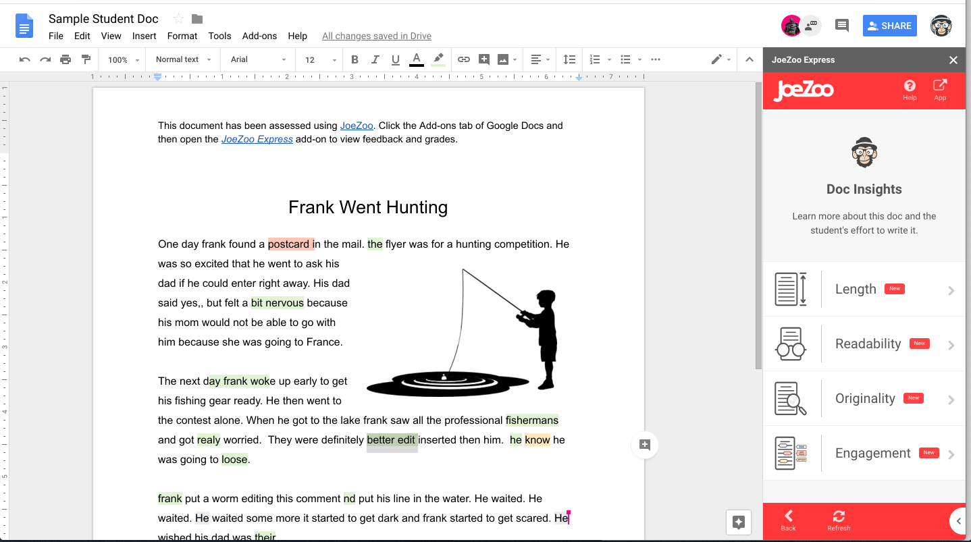This screenshot has height=542, width=971.
Task: Apply a bulleted list
Action: click(x=625, y=59)
